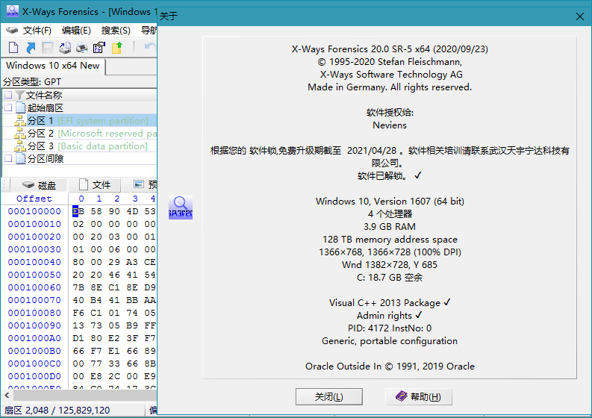Viewport: 592px width, 418px height.
Task: Click the partition icon of 分区 1
Action: click(x=20, y=121)
